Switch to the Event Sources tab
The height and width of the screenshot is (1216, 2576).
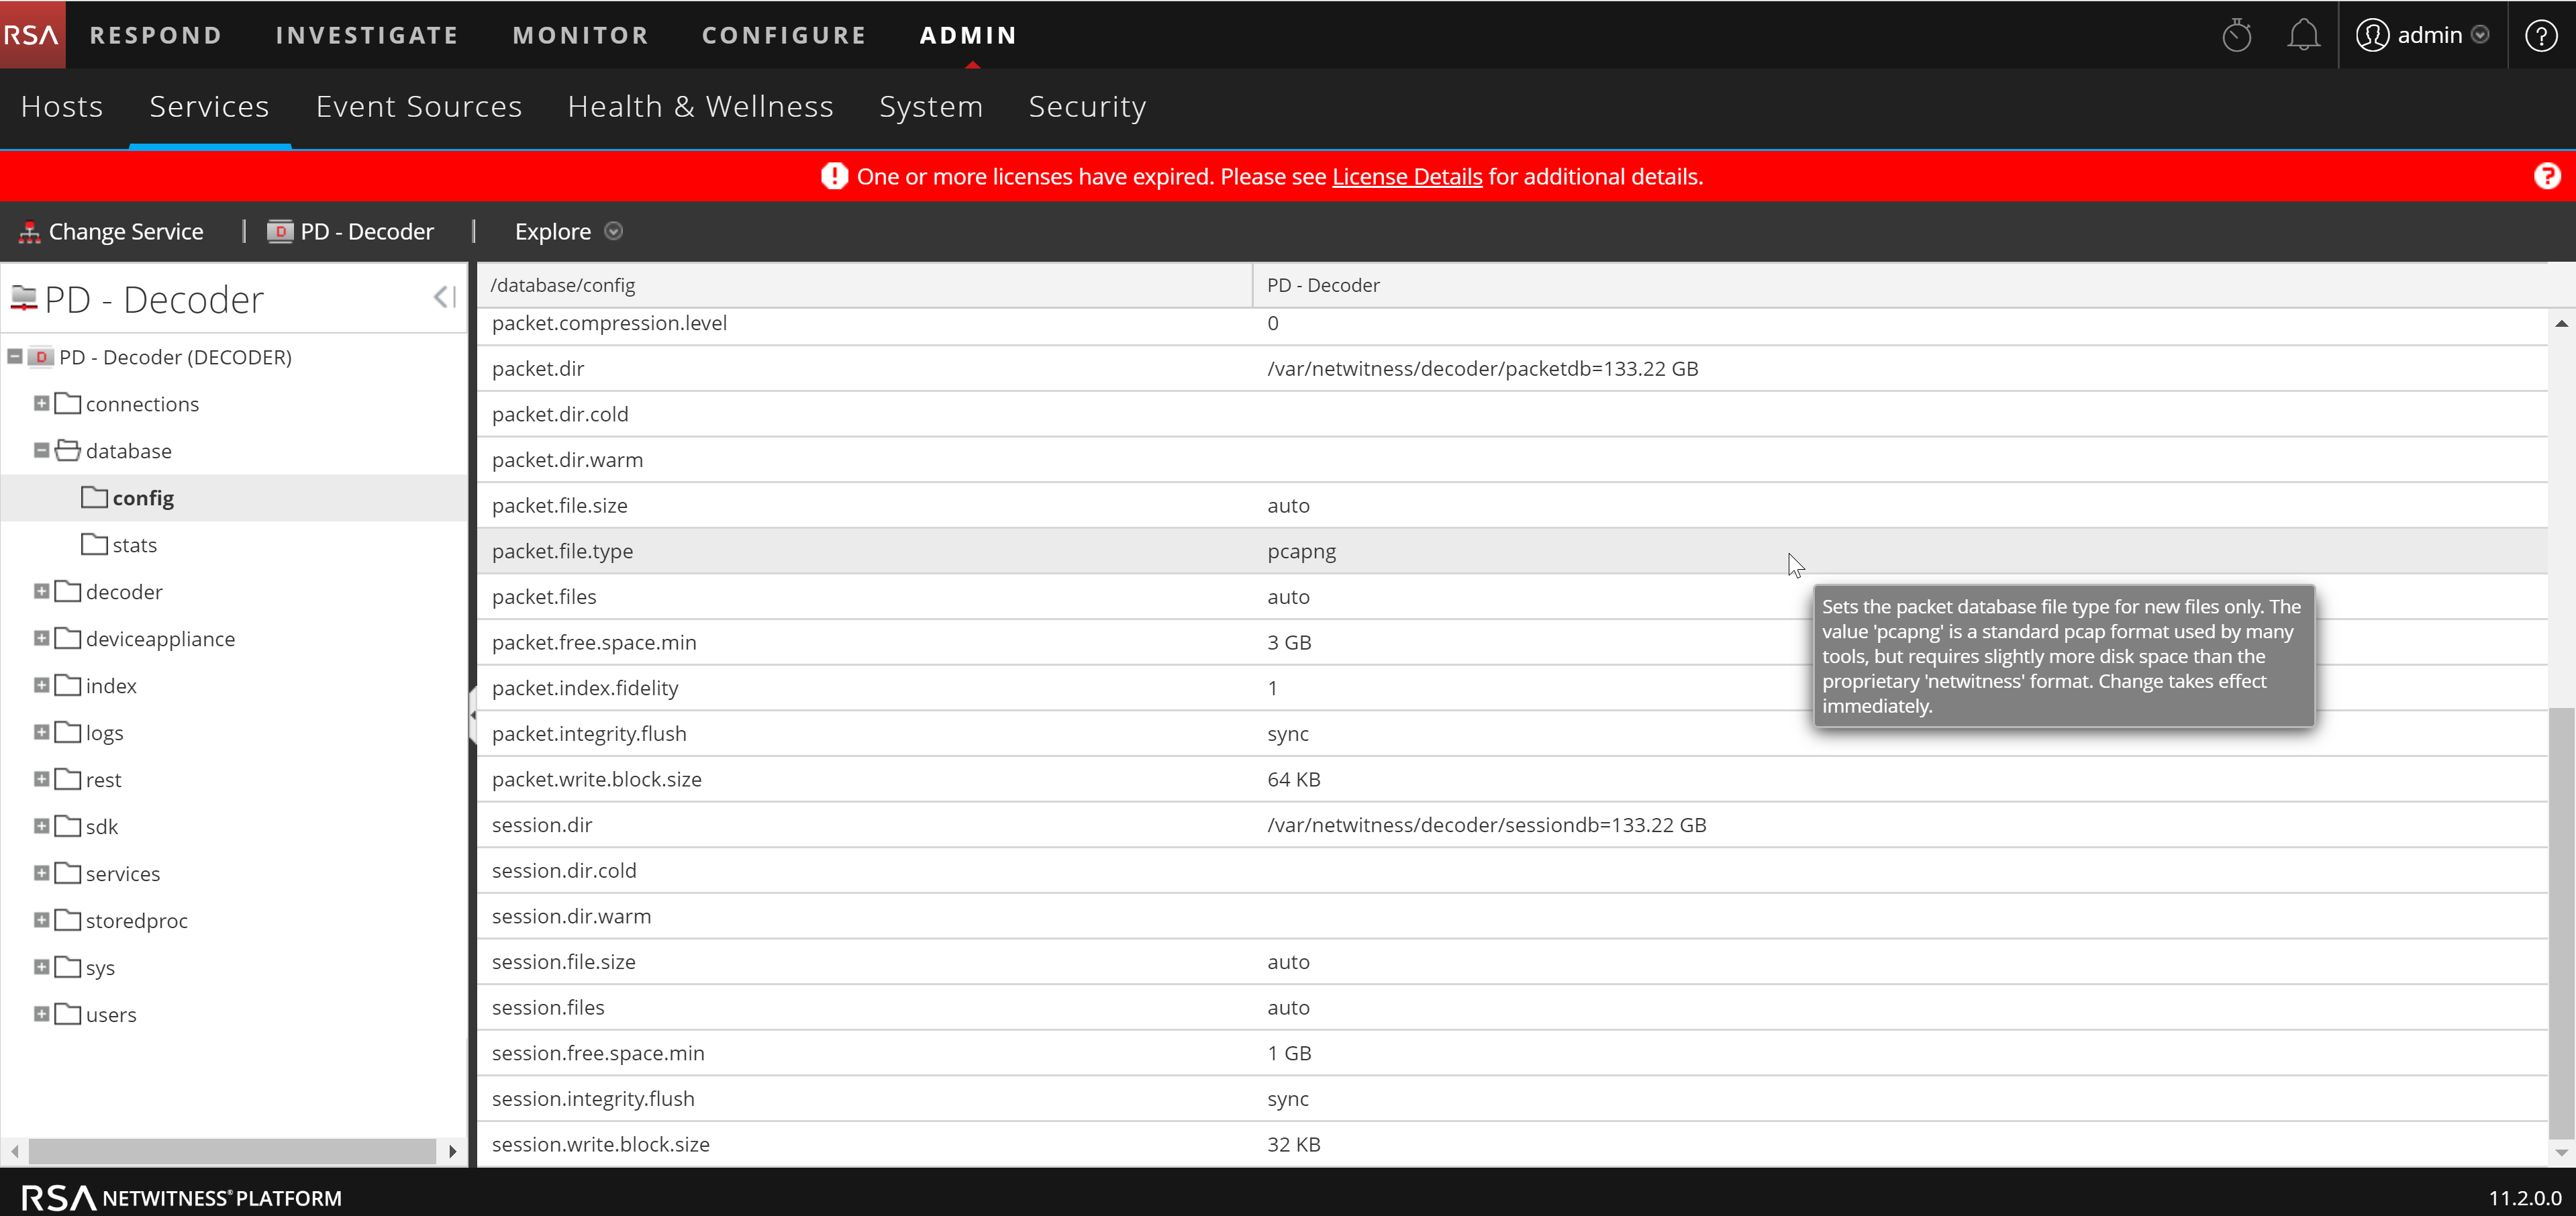418,106
